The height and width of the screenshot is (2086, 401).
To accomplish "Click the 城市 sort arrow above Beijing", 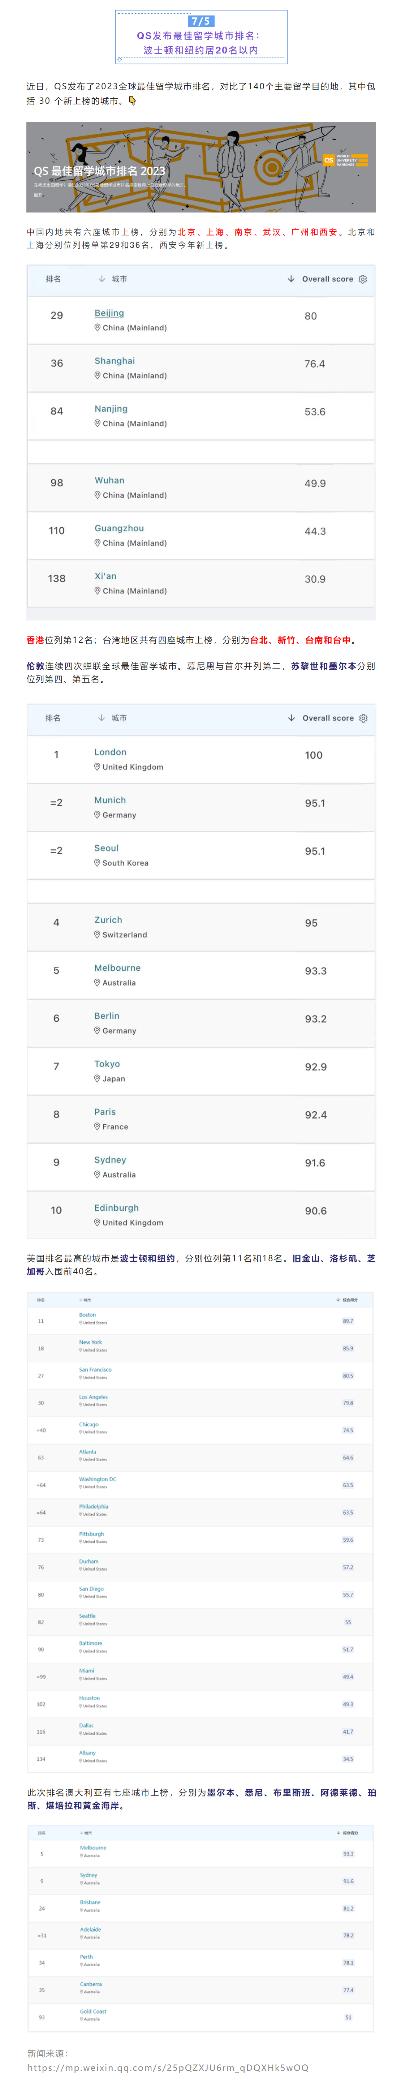I will (x=101, y=279).
